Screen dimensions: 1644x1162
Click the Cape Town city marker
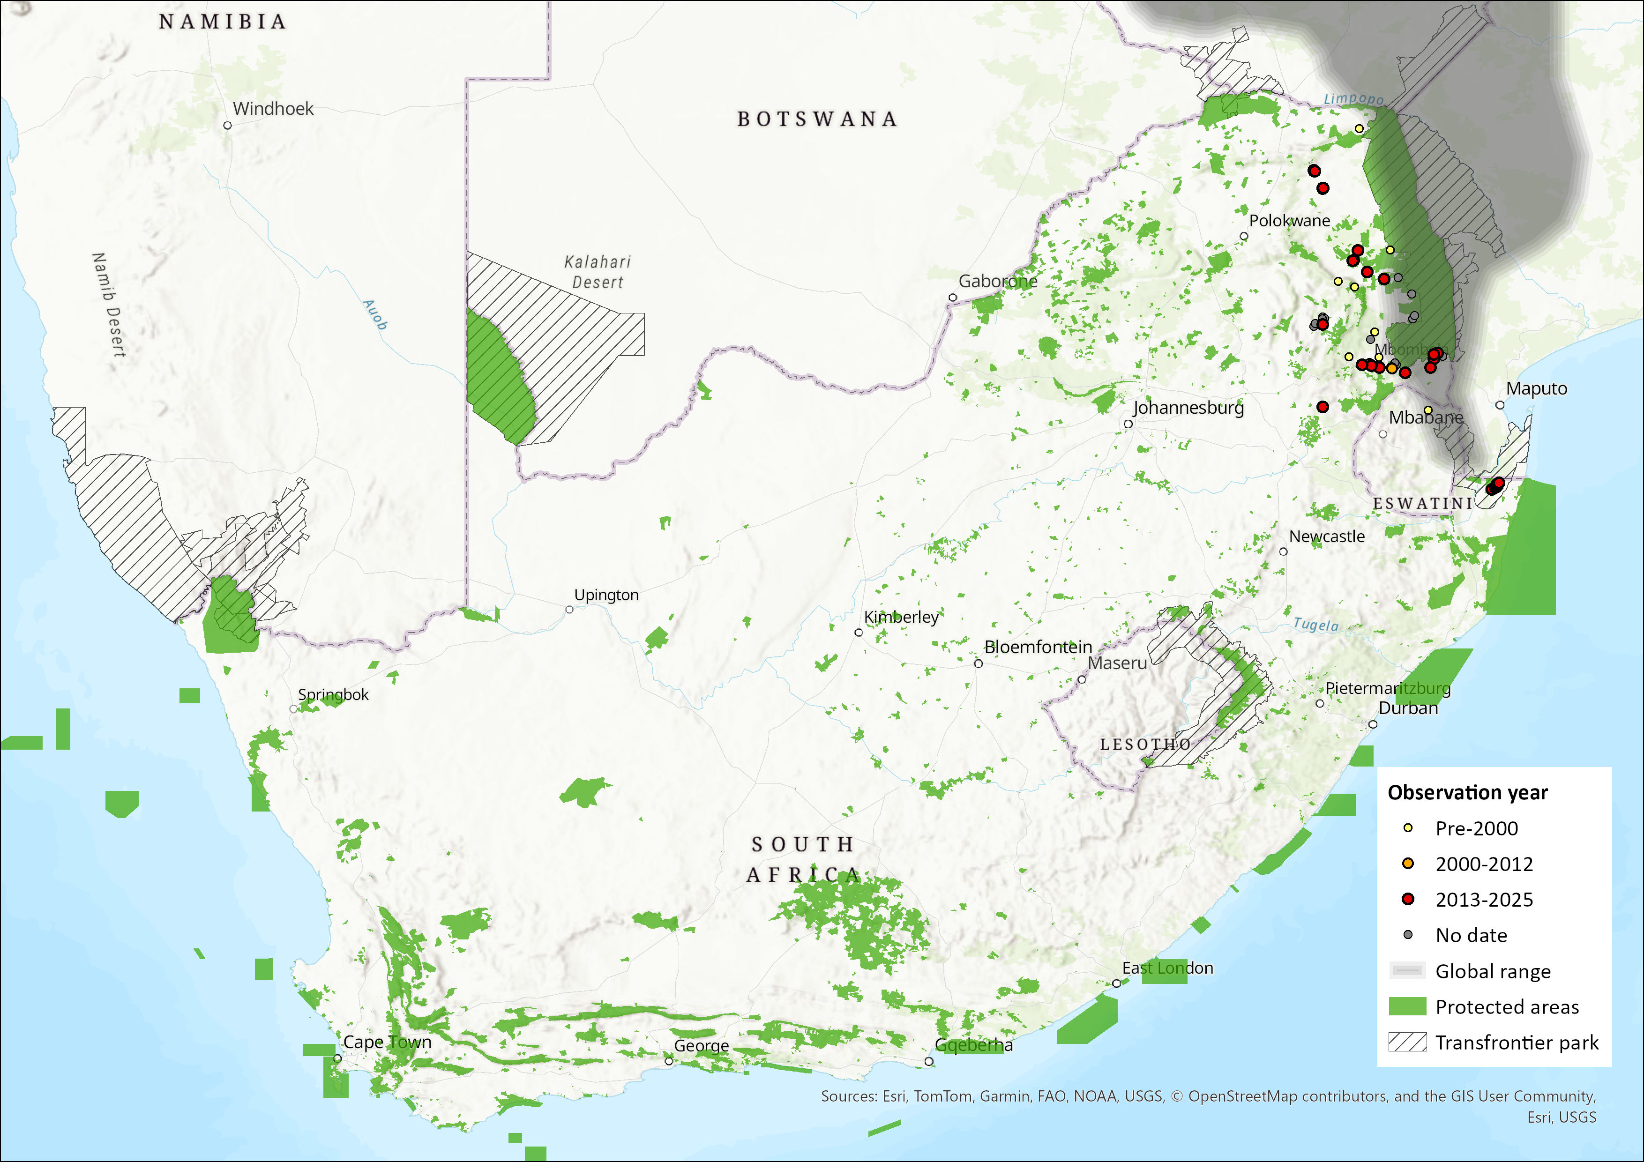[x=337, y=1058]
